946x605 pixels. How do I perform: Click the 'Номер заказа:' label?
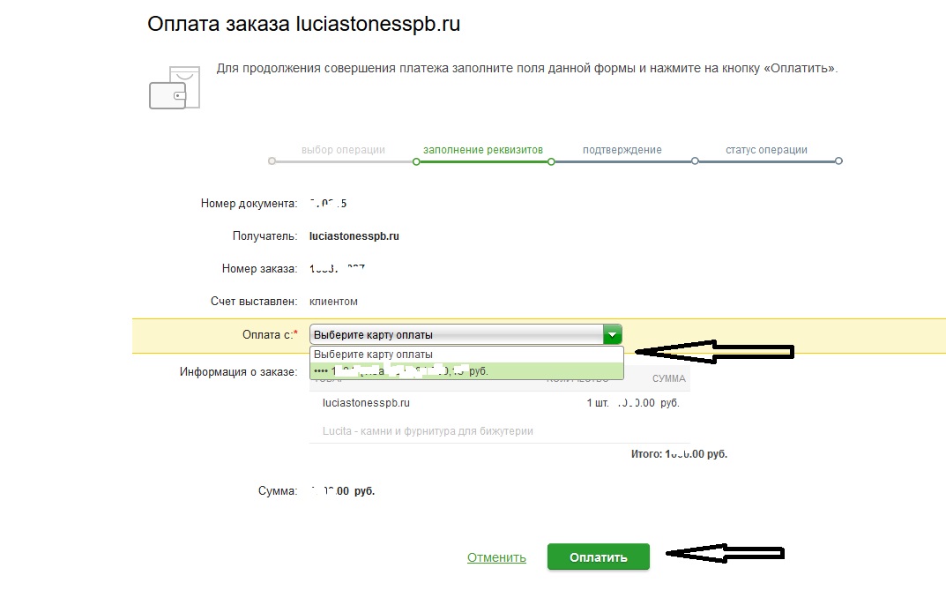(259, 269)
